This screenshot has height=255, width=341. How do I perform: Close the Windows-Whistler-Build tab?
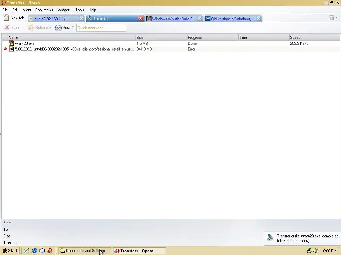[x=199, y=19]
